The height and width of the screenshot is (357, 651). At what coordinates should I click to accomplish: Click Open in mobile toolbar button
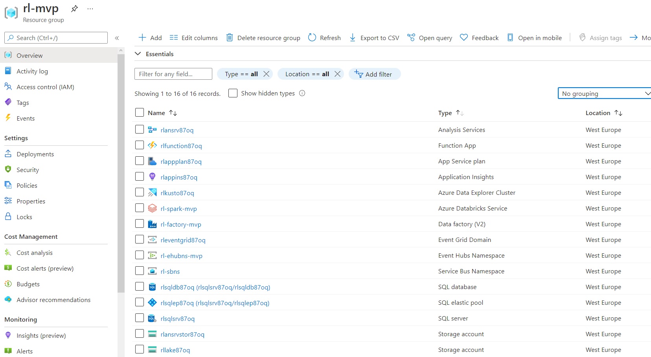coord(534,38)
